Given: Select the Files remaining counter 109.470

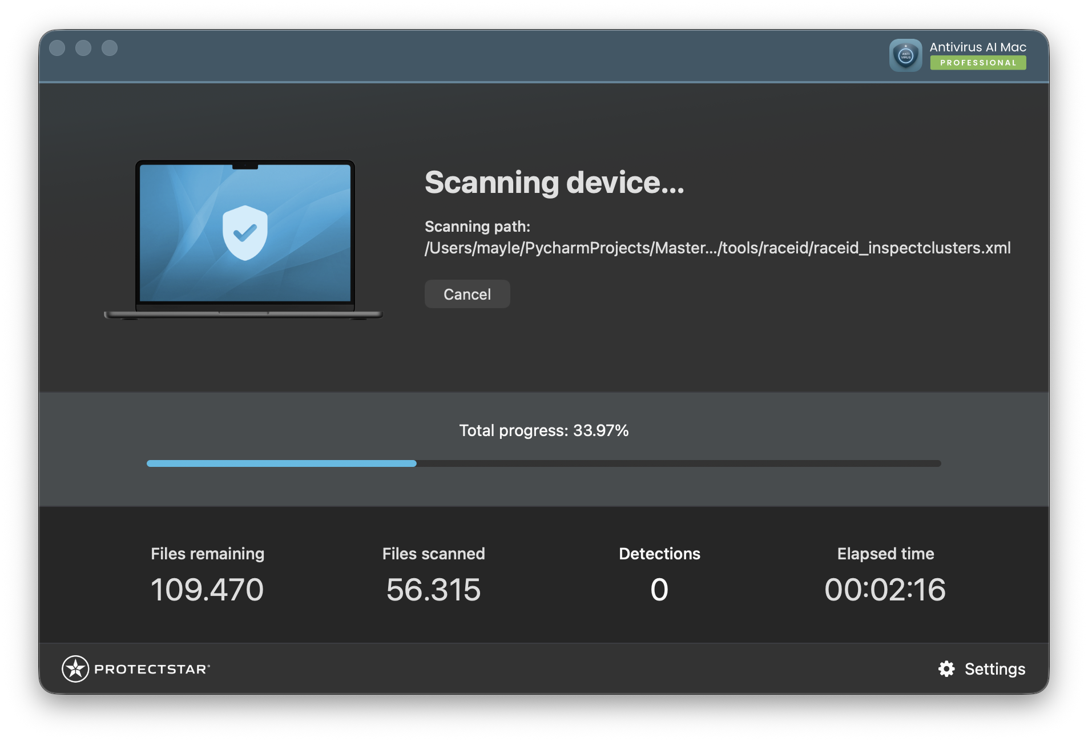Looking at the screenshot, I should (x=207, y=590).
